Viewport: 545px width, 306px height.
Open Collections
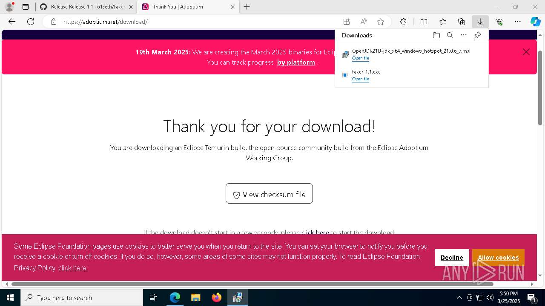(462, 22)
